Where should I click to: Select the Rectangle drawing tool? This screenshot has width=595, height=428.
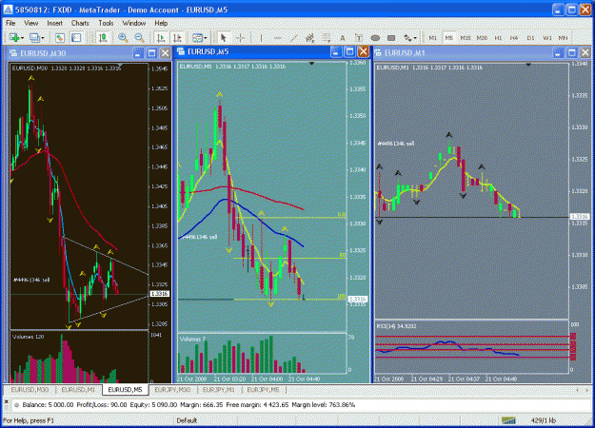coord(391,38)
